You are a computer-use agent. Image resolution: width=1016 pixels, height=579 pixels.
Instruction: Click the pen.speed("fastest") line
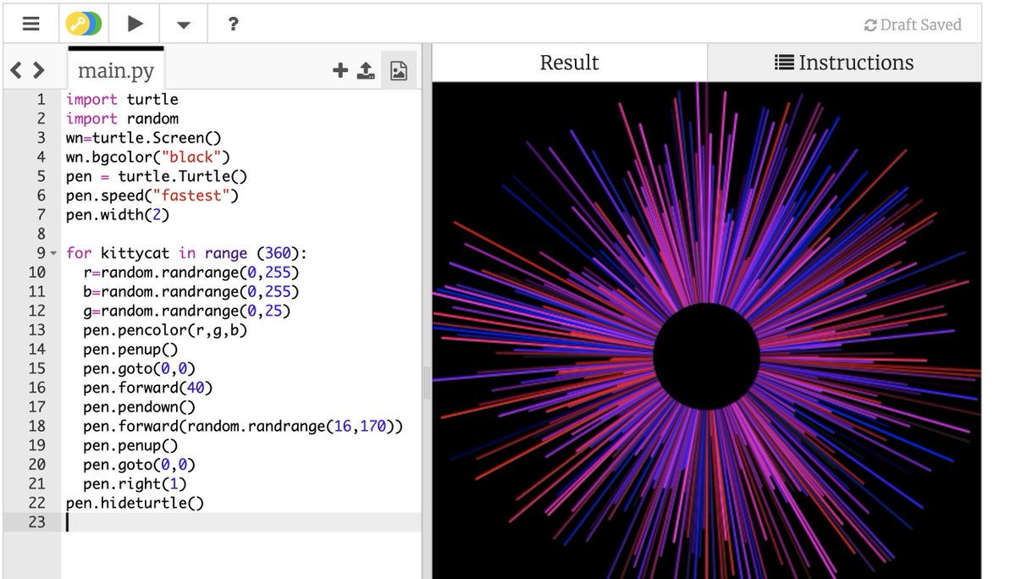[x=152, y=196]
